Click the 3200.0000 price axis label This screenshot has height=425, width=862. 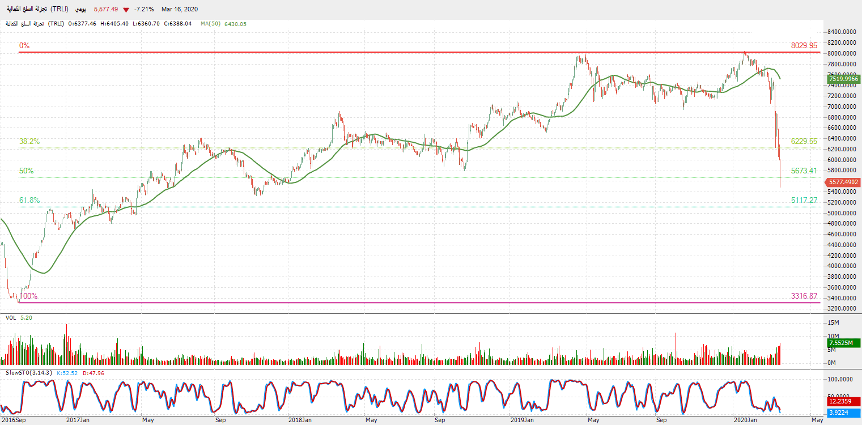pyautogui.click(x=842, y=309)
